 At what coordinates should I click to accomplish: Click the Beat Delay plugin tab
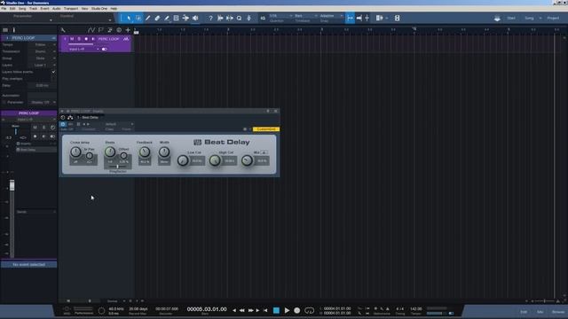88,117
